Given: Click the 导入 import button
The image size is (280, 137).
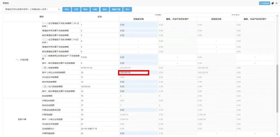Looking at the screenshot, I should pos(128,10).
